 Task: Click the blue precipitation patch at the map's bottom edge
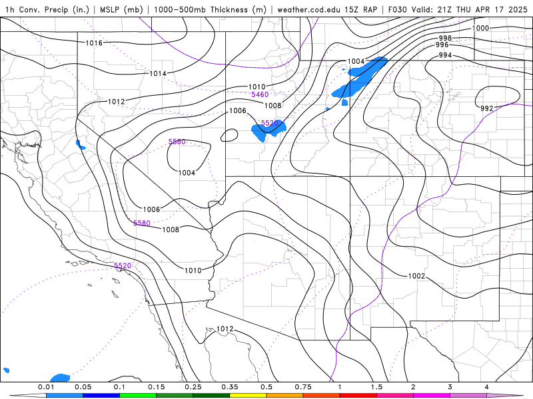pyautogui.click(x=60, y=378)
